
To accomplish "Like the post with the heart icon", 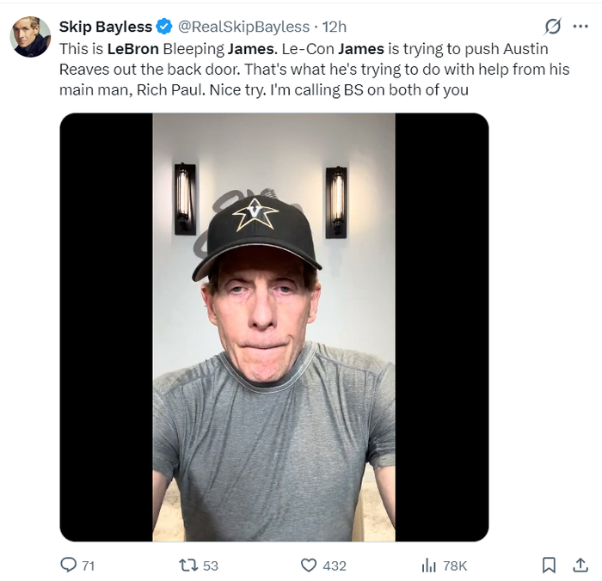I will point(309,565).
